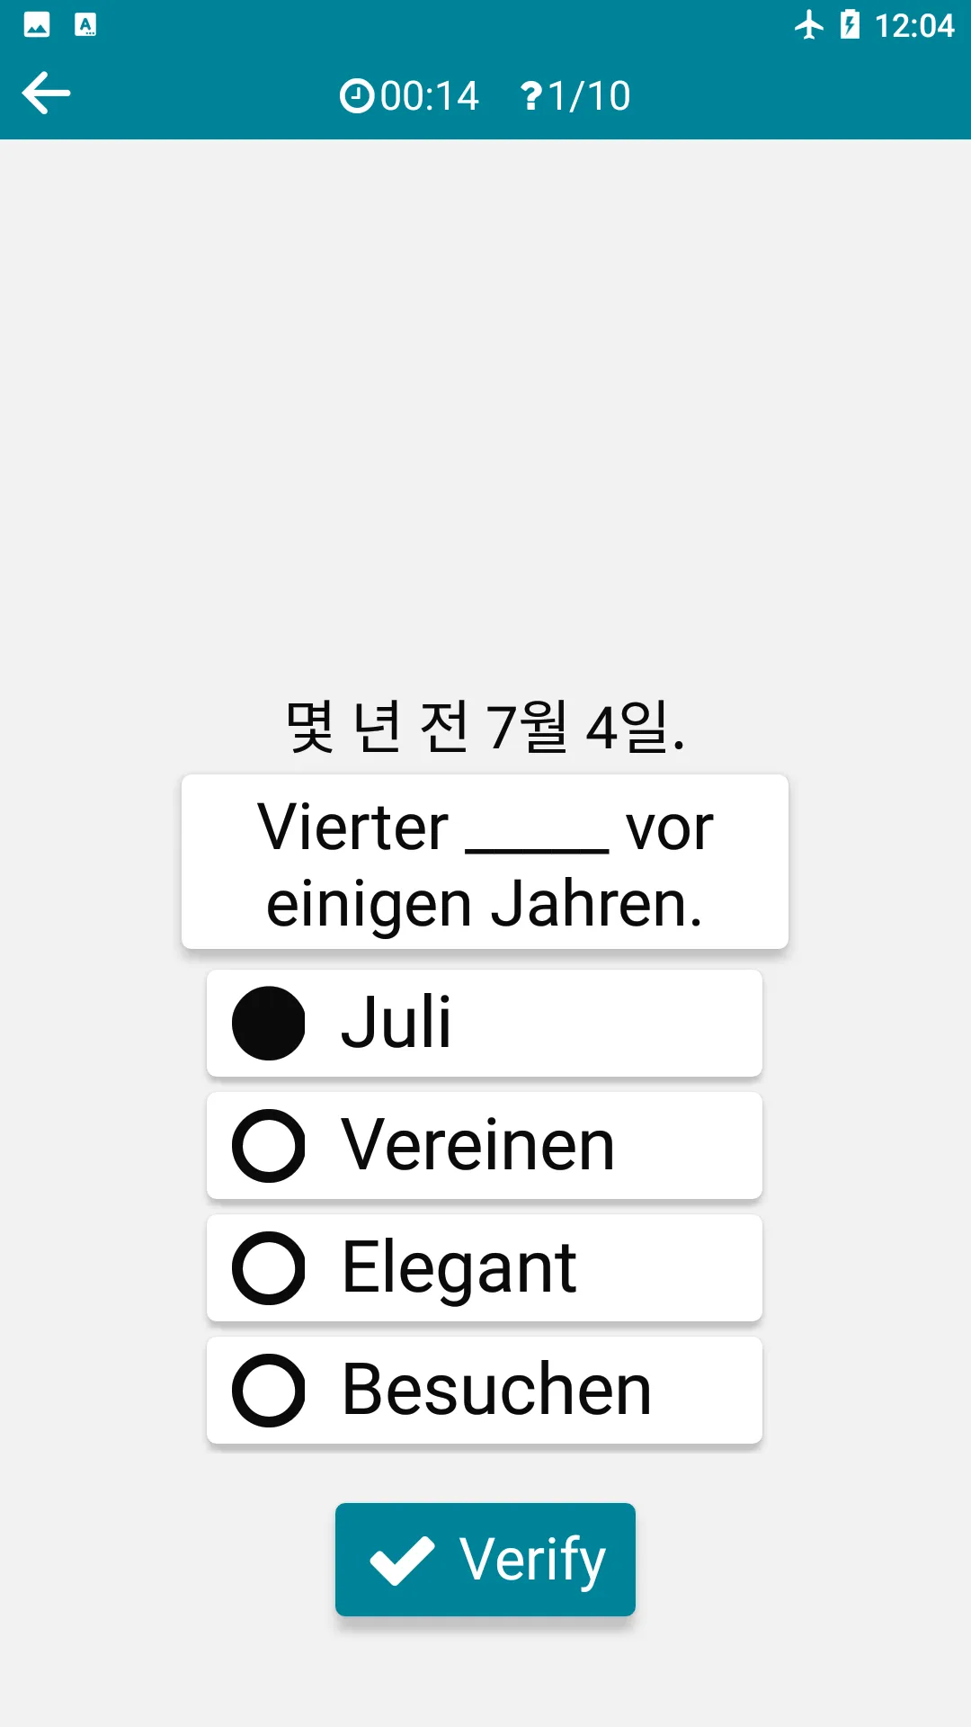This screenshot has height=1727, width=971.
Task: Tap the checkmark icon on Verify
Action: point(402,1561)
